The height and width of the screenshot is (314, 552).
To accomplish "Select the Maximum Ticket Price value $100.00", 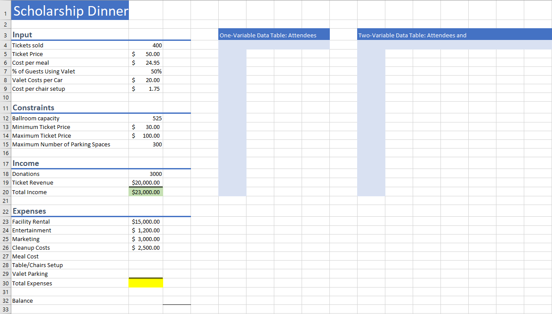I will [146, 136].
